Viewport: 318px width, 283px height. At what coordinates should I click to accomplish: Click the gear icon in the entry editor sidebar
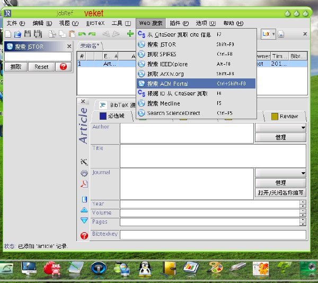tap(84, 173)
